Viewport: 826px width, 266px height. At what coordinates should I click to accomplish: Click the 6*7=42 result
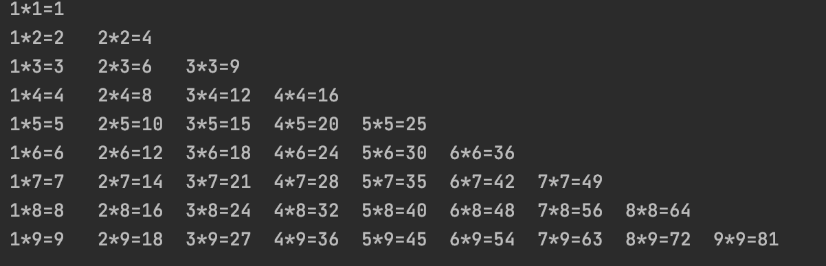(x=482, y=182)
